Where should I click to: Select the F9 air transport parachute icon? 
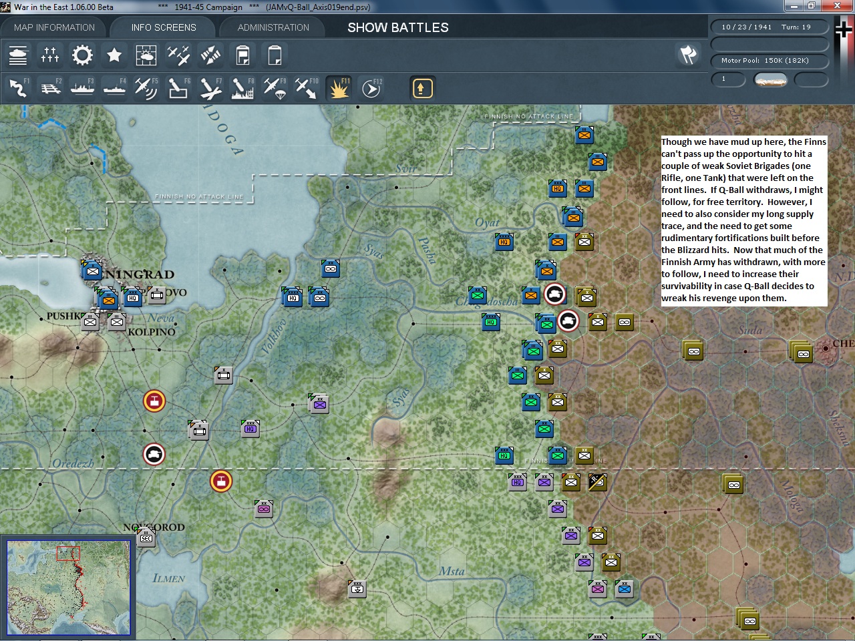(275, 88)
